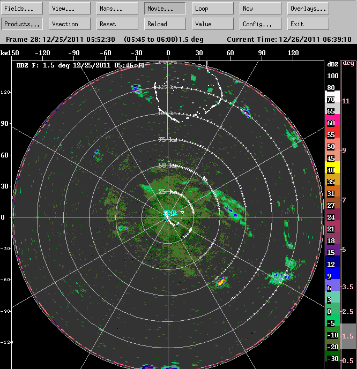
Task: Open the Products... panel
Action: pyautogui.click(x=22, y=24)
